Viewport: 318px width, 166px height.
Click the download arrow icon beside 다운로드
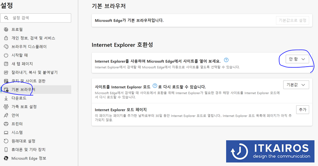pos(6,98)
